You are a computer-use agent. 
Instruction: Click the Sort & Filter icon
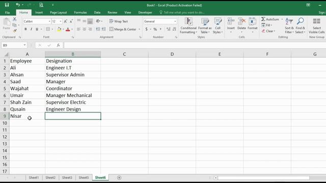(x=289, y=21)
